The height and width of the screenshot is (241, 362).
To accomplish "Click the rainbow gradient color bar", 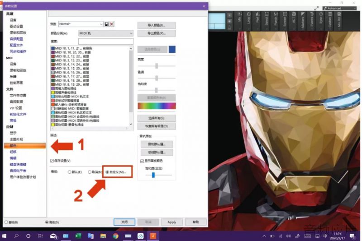I will tap(157, 106).
